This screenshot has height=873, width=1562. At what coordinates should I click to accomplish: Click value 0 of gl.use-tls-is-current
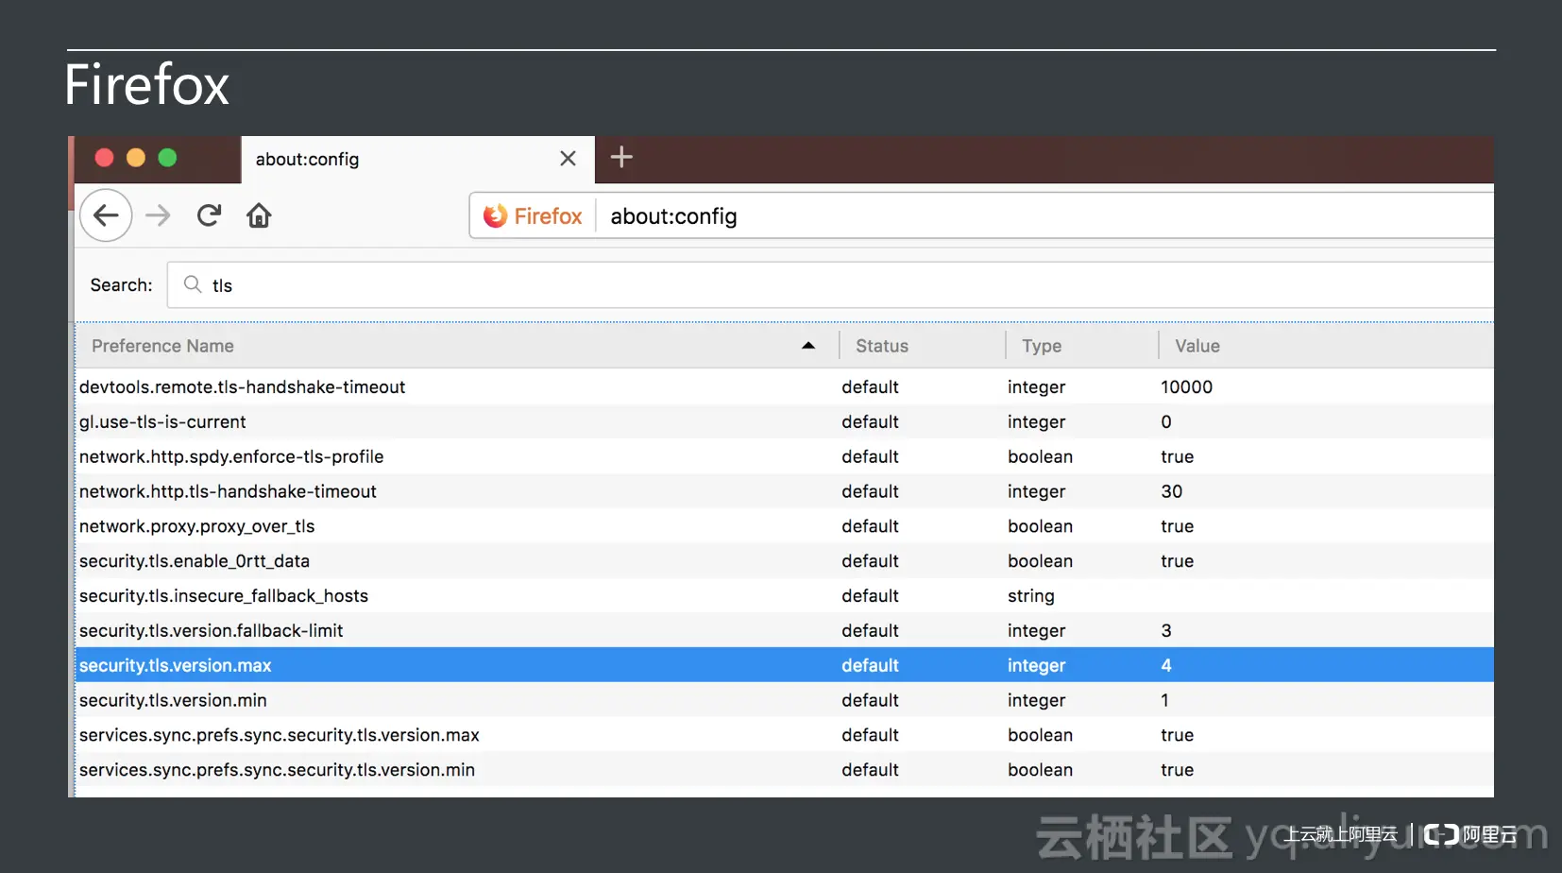[x=1166, y=422]
